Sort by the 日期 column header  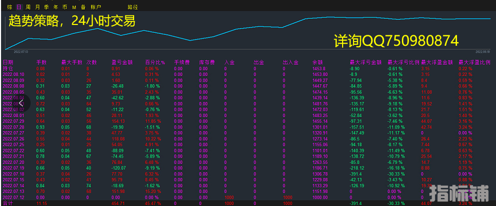coord(8,62)
